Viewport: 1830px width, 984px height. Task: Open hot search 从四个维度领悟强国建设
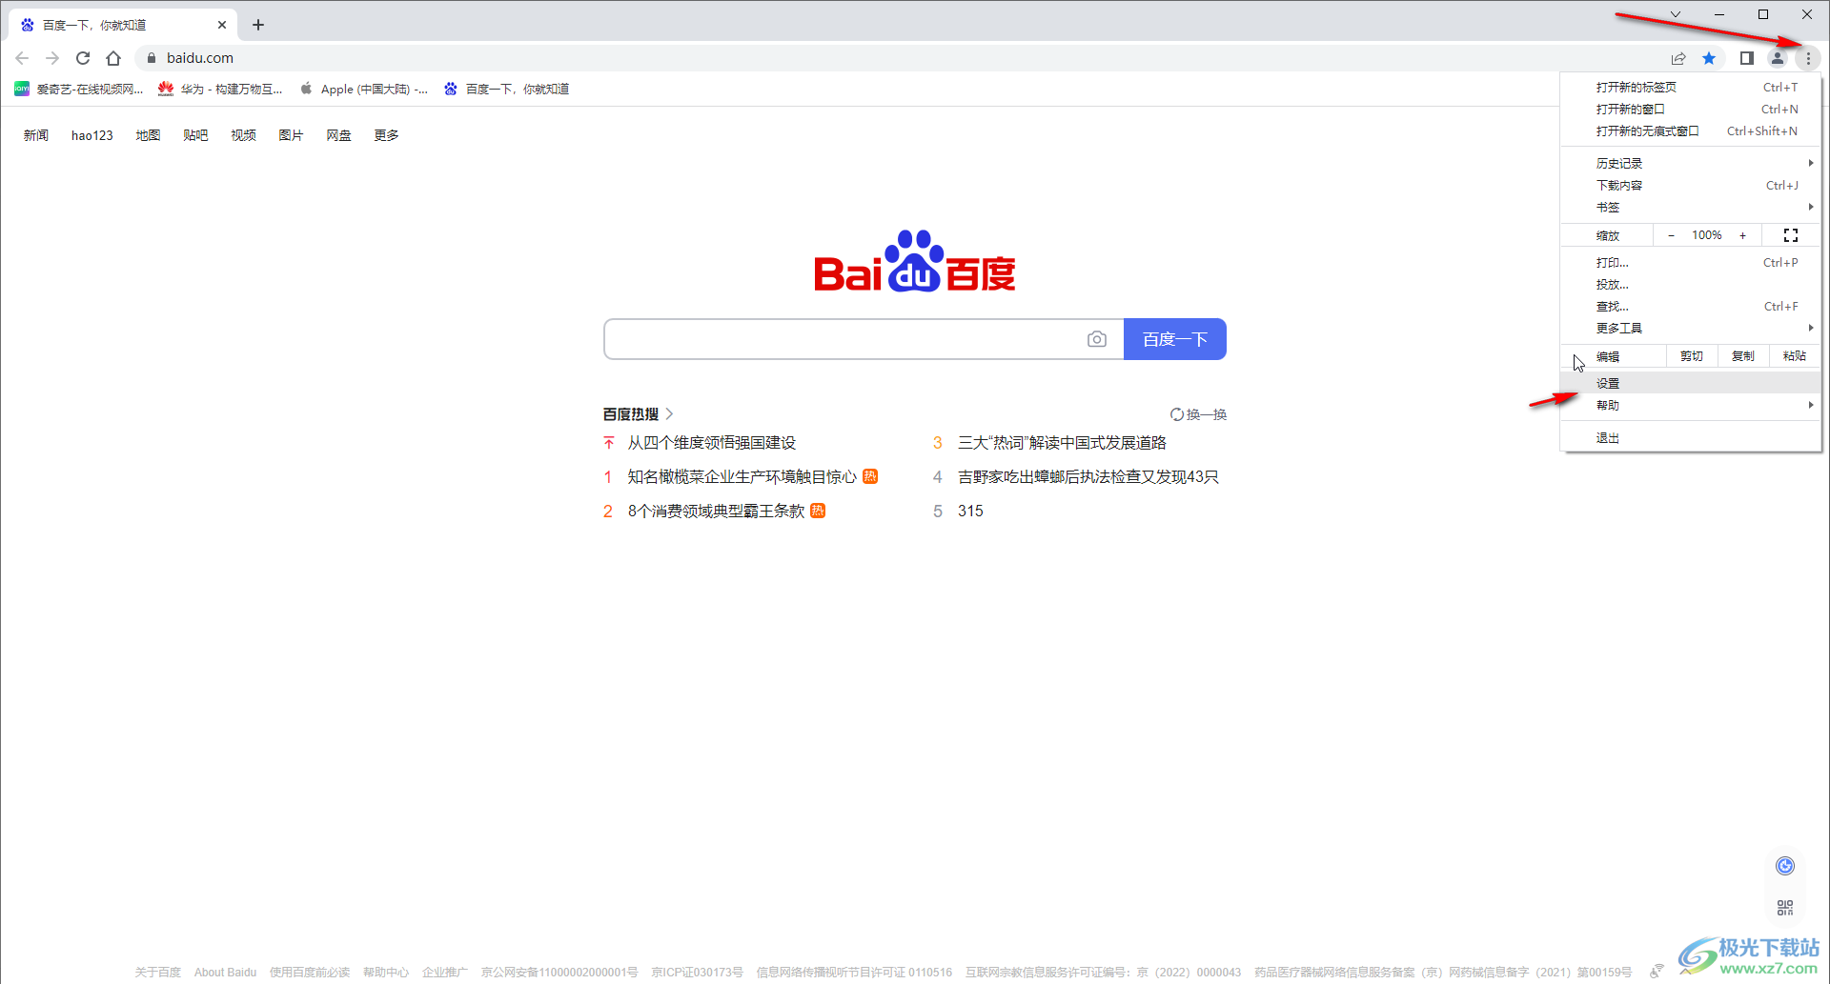coord(711,443)
